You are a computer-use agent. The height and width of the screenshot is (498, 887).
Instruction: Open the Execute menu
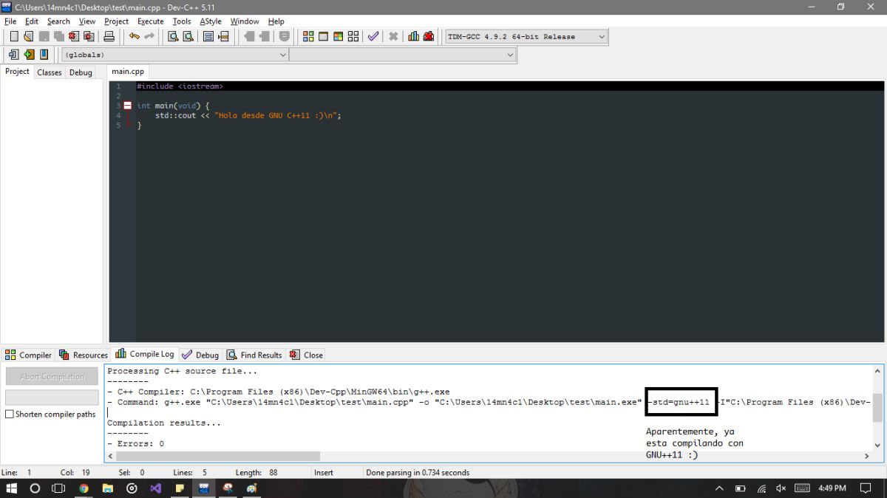click(x=151, y=21)
